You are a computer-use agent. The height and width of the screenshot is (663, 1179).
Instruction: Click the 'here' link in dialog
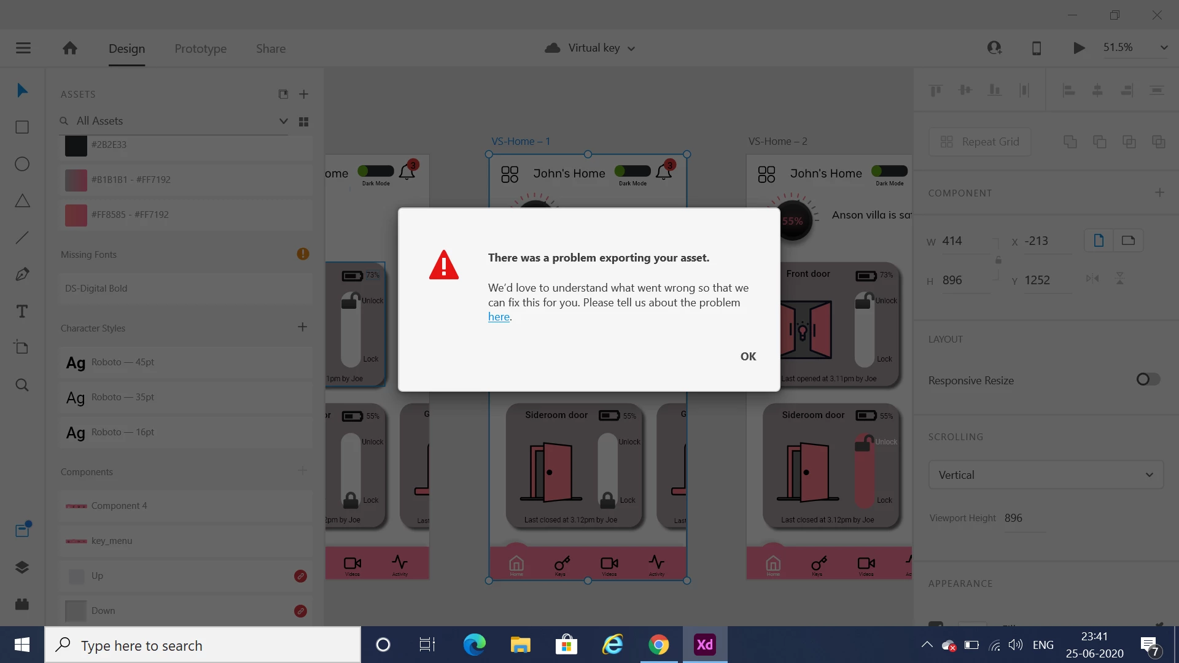pyautogui.click(x=499, y=317)
